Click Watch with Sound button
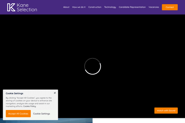This screenshot has width=185, height=123. click(166, 110)
